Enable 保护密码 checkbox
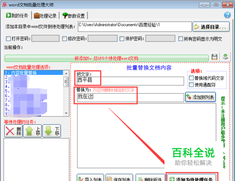The height and width of the screenshot is (181, 235). (122, 38)
